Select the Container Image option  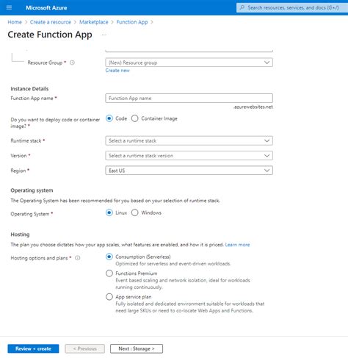(134, 118)
